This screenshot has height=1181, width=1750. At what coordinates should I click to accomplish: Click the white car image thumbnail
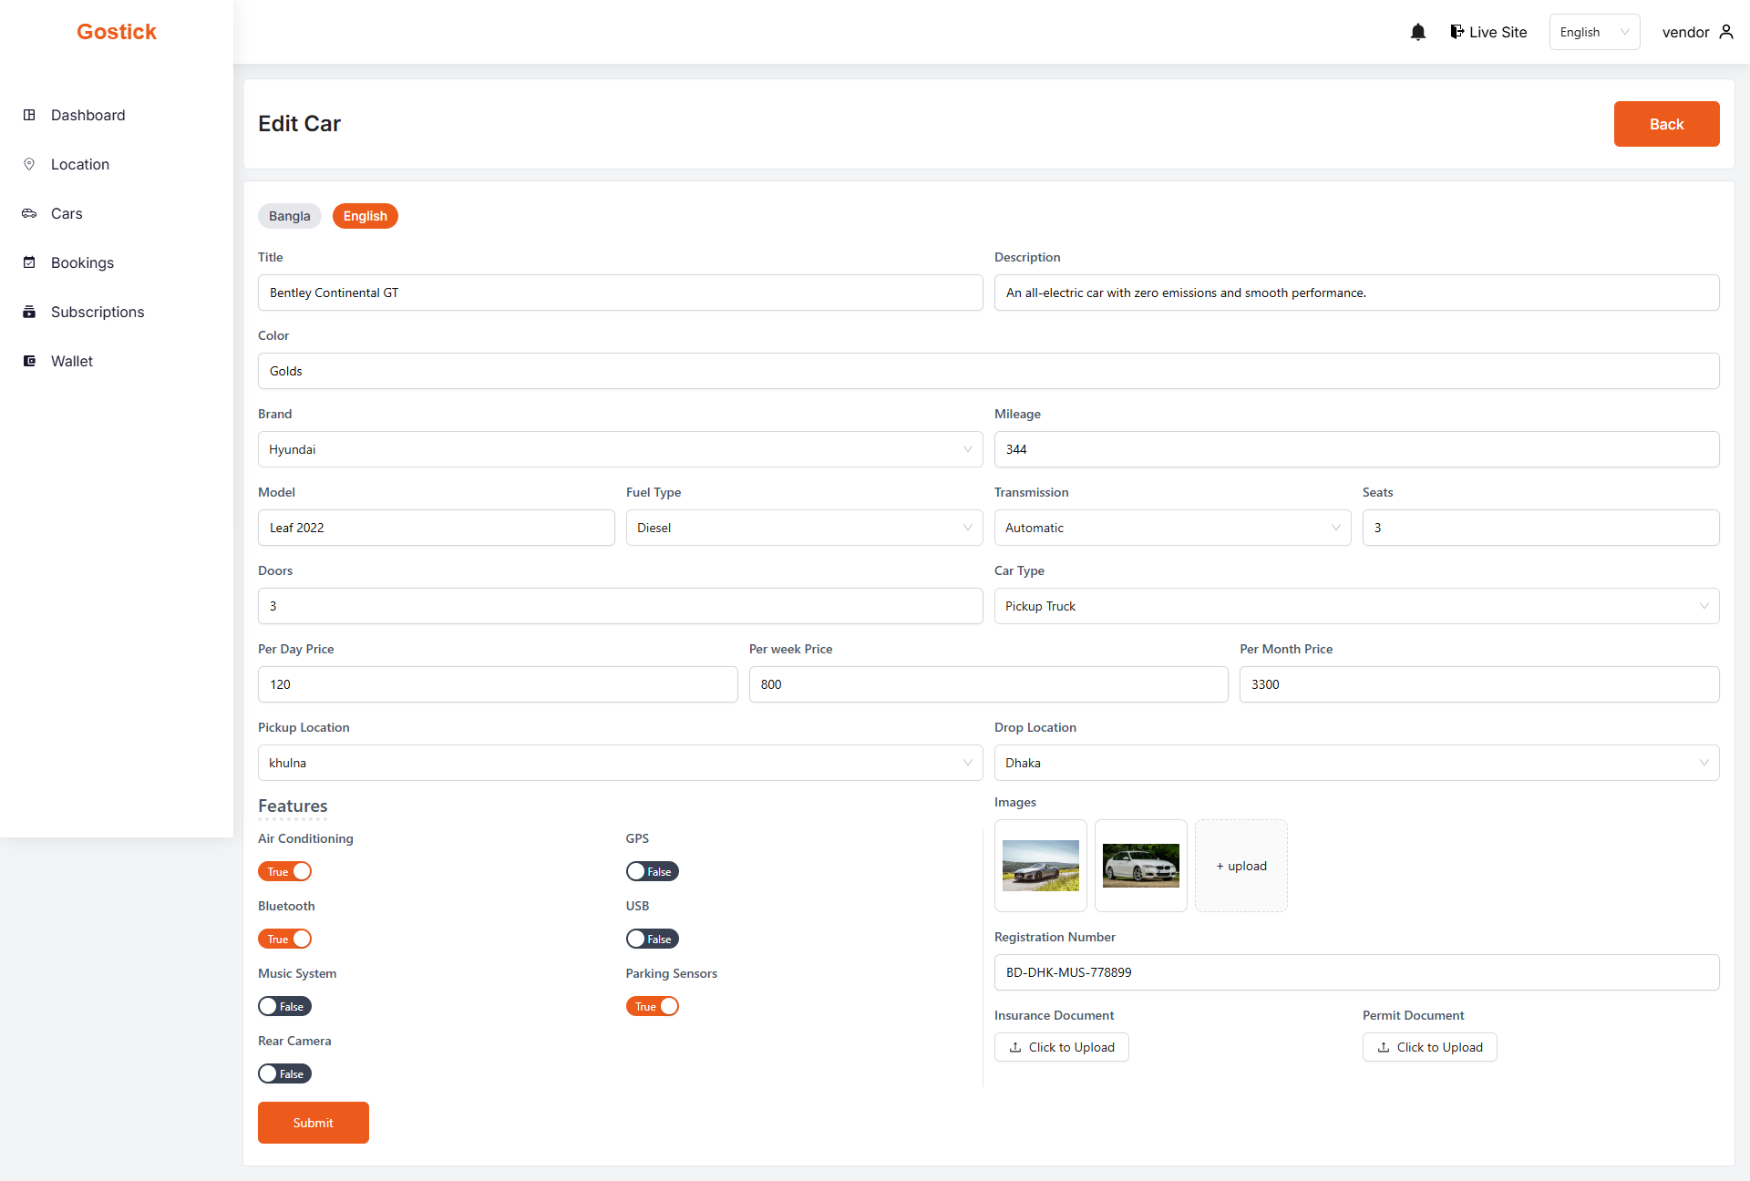point(1140,866)
